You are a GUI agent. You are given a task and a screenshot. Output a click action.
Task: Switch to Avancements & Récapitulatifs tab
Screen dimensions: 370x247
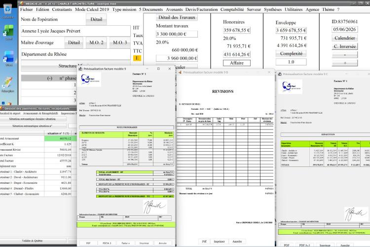click(40, 114)
